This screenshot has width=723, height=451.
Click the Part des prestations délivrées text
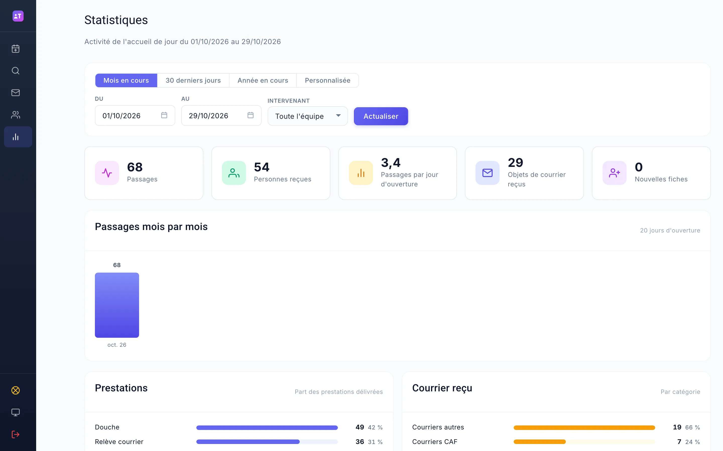coord(339,392)
